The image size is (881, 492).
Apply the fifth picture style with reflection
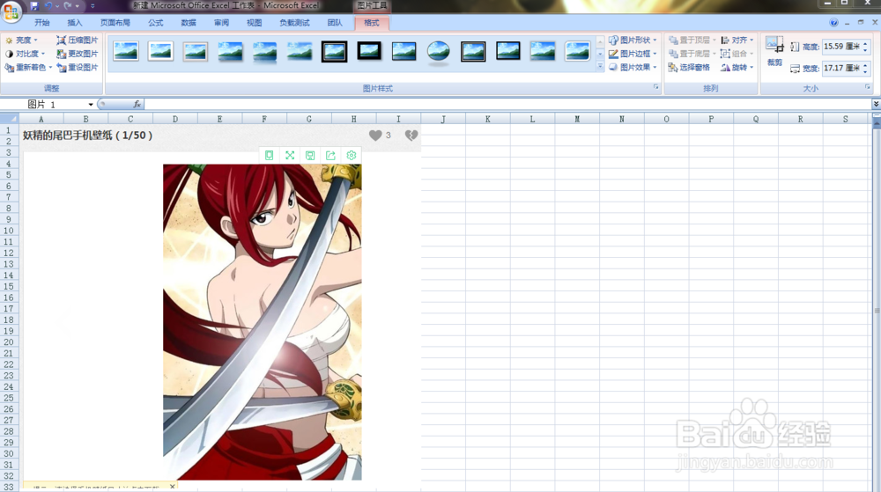pyautogui.click(x=264, y=52)
